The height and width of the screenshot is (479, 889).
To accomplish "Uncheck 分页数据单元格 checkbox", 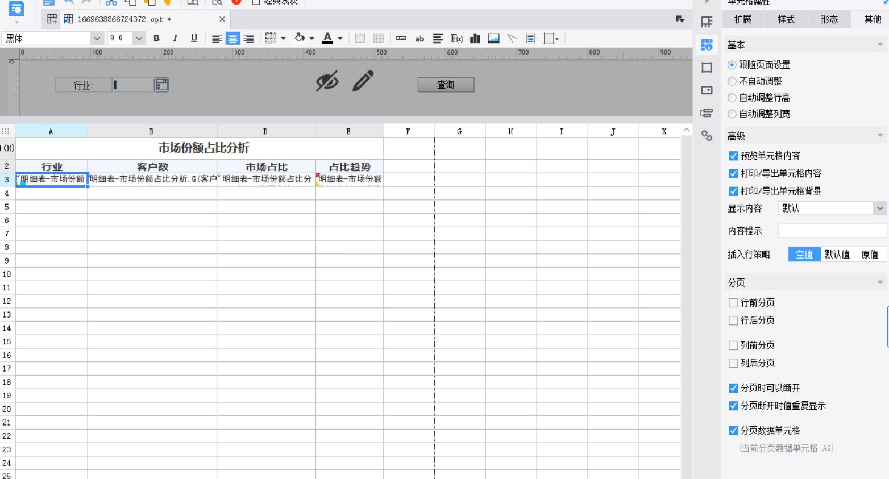I will 733,431.
